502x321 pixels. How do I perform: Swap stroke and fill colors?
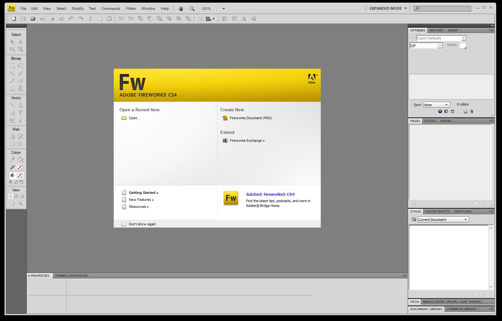22,182
